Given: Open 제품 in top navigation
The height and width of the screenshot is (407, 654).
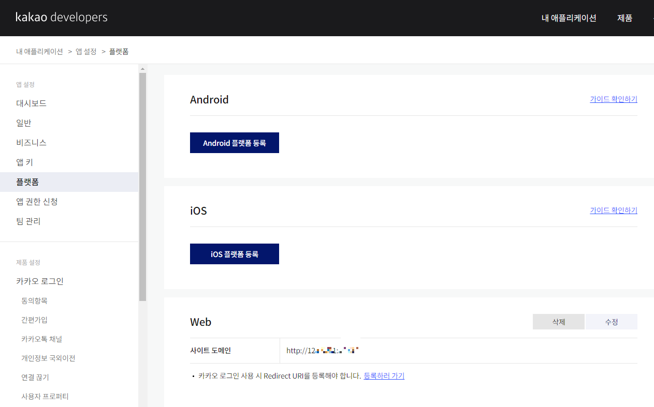Looking at the screenshot, I should point(625,18).
